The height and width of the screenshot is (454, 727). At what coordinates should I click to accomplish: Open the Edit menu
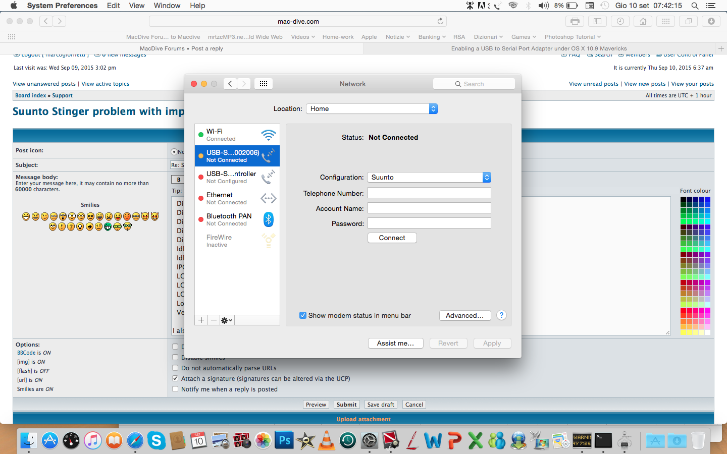113,6
